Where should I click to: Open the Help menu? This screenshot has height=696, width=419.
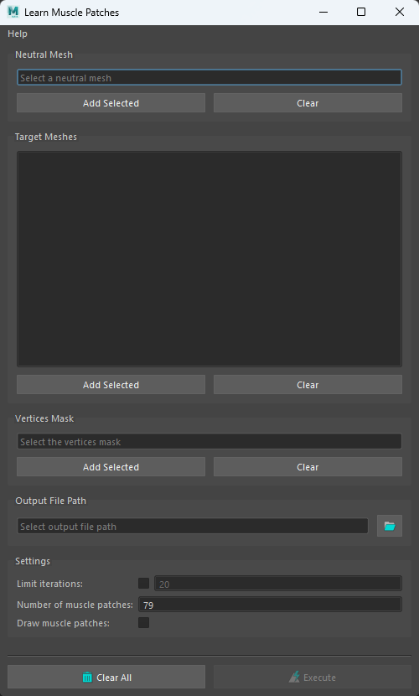(x=18, y=34)
